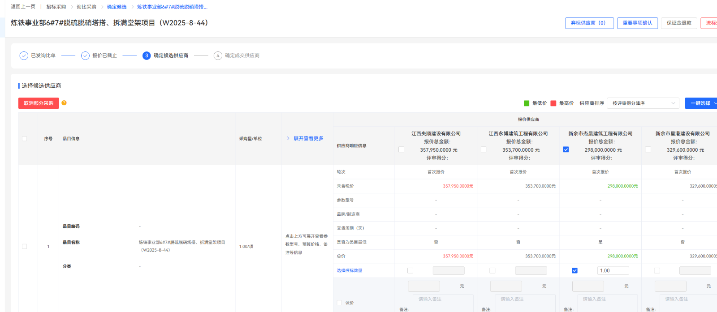Viewport: 717px width, 312px height.
Task: Uncheck 新余市杰晨建筑工程有限公司 supplier checkbox
Action: coord(566,150)
